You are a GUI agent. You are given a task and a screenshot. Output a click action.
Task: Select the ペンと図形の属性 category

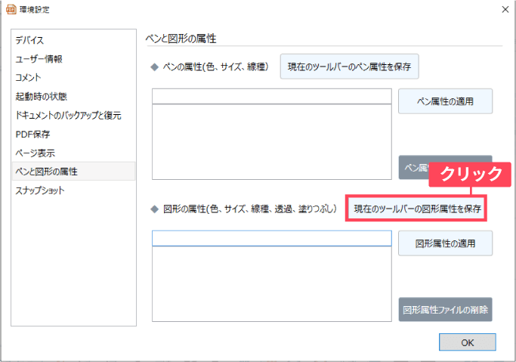point(46,172)
